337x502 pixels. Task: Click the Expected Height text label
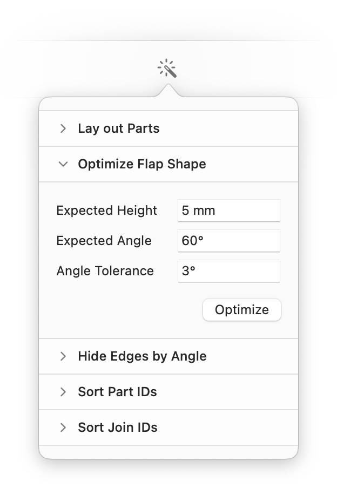coord(106,211)
